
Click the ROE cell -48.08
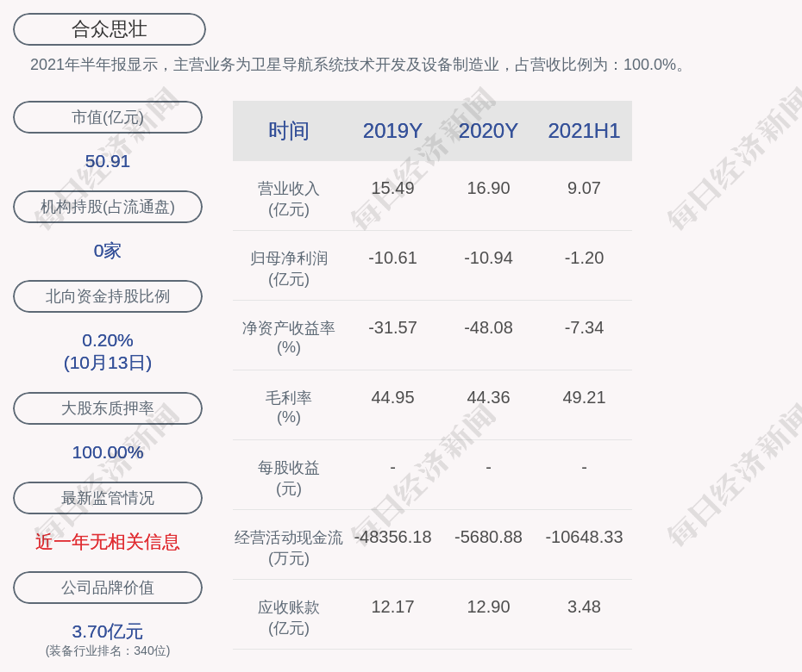pos(488,327)
